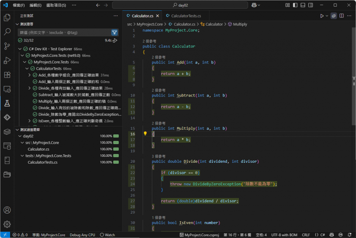The width and height of the screenshot is (356, 238).
Task: Collapse the CalculatorTests tree node
Action: [x=27, y=69]
